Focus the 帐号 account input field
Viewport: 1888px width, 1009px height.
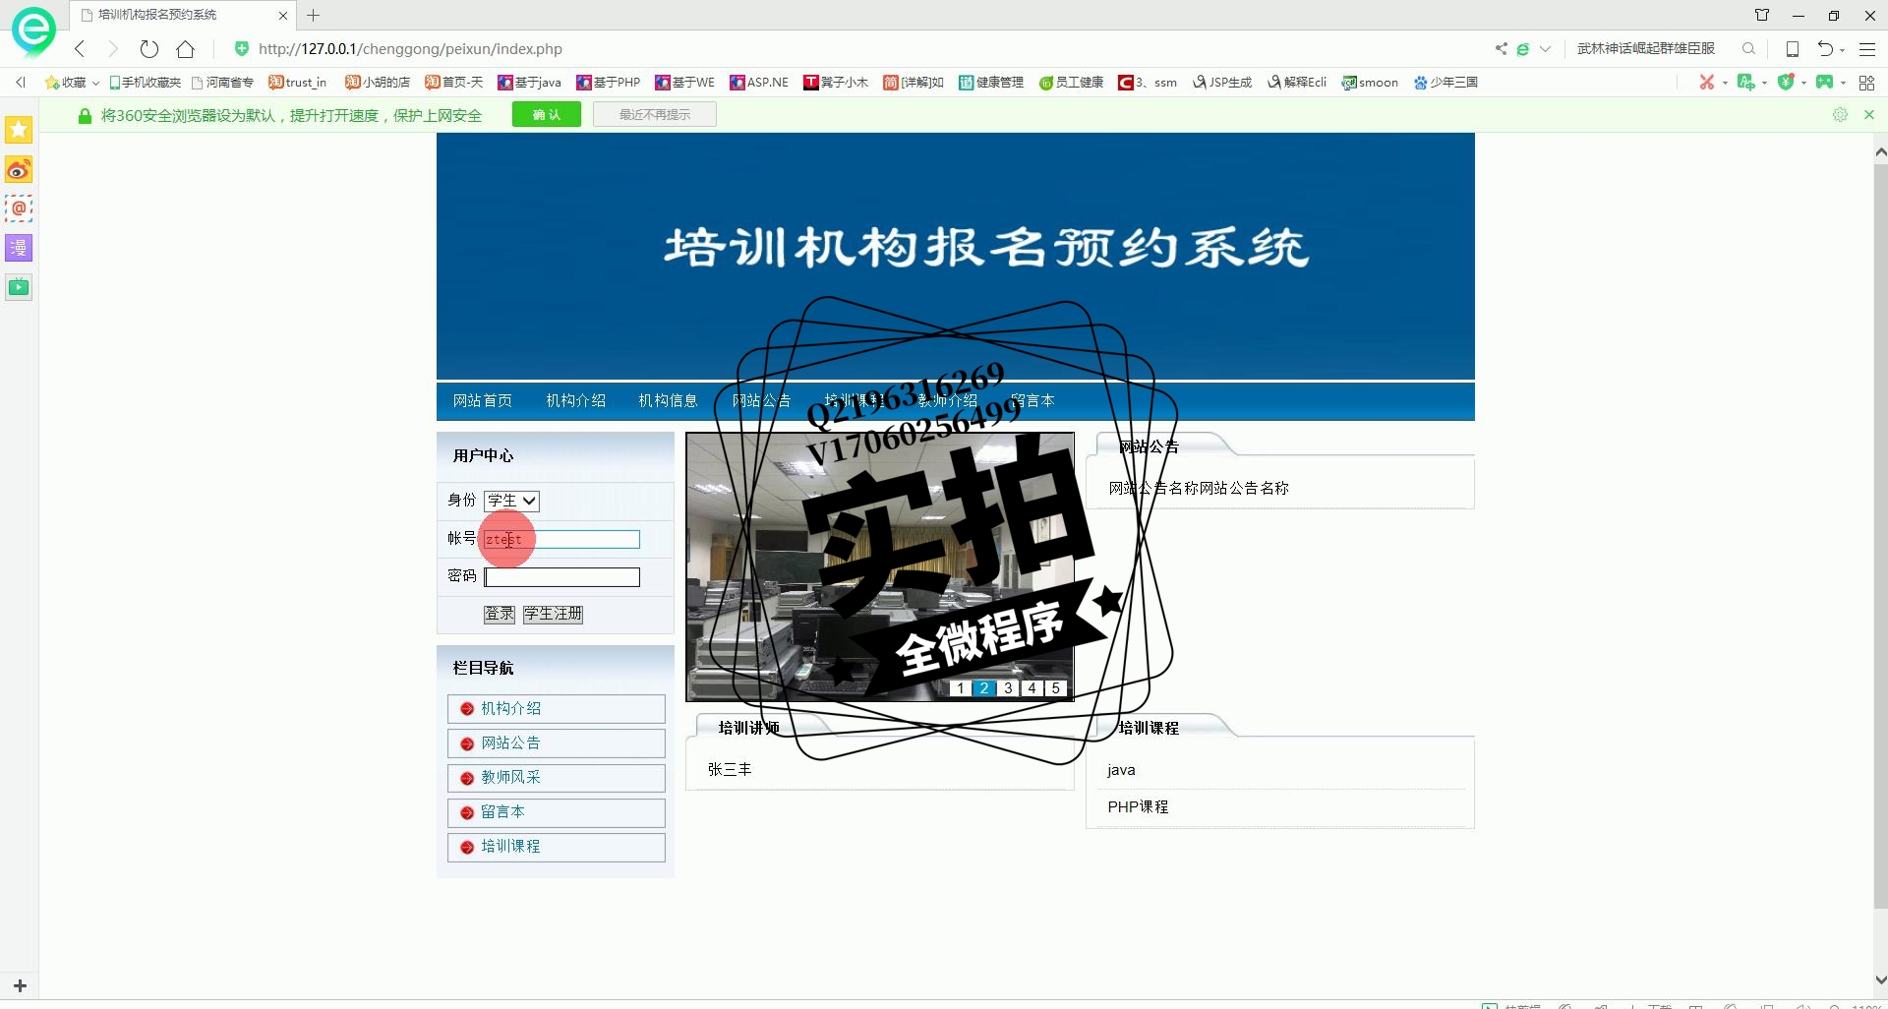(x=562, y=539)
